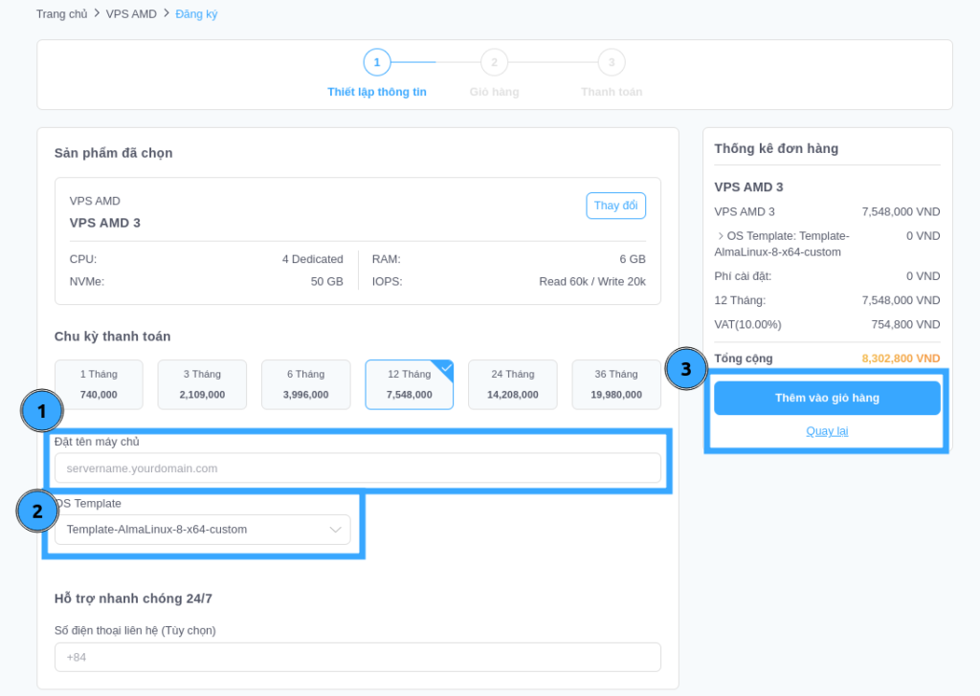980x696 pixels.
Task: Choose the 6 Tháng billing option
Action: click(x=305, y=384)
